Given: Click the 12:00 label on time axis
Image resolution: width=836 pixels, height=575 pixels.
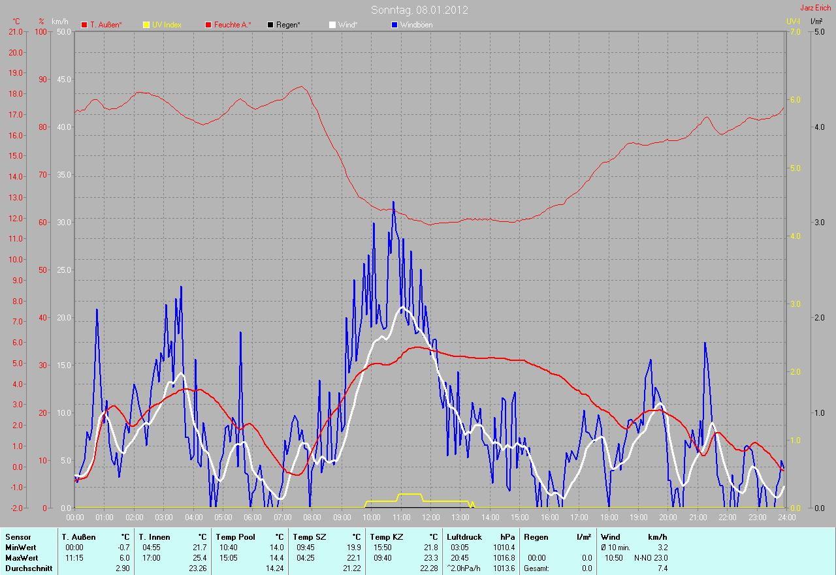Looking at the screenshot, I should coord(430,518).
